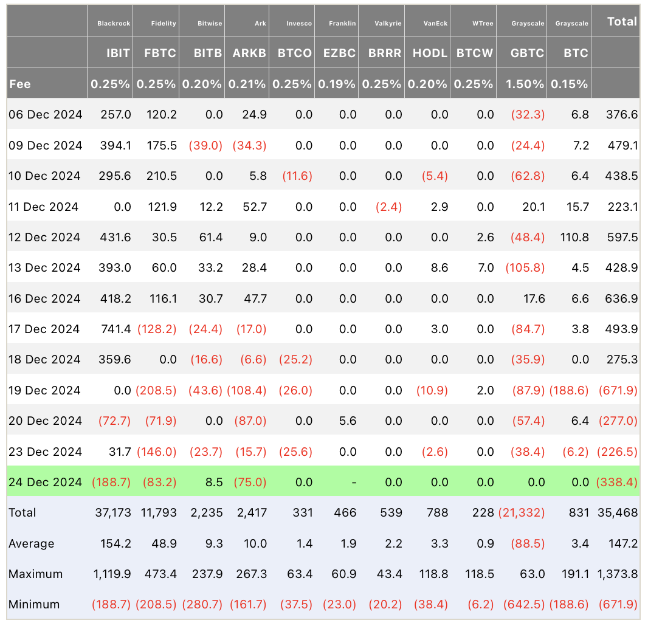648x626 pixels.
Task: Select the FBTC ticker header
Action: point(160,53)
